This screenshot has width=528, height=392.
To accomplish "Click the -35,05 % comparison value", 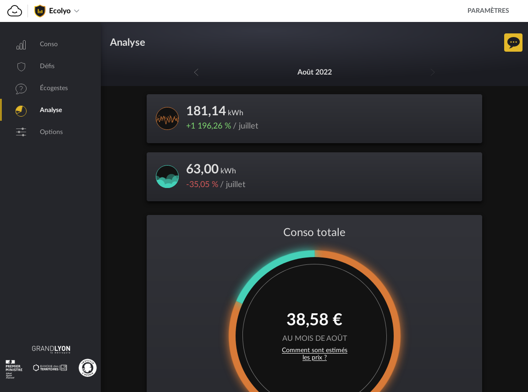I will (x=202, y=184).
